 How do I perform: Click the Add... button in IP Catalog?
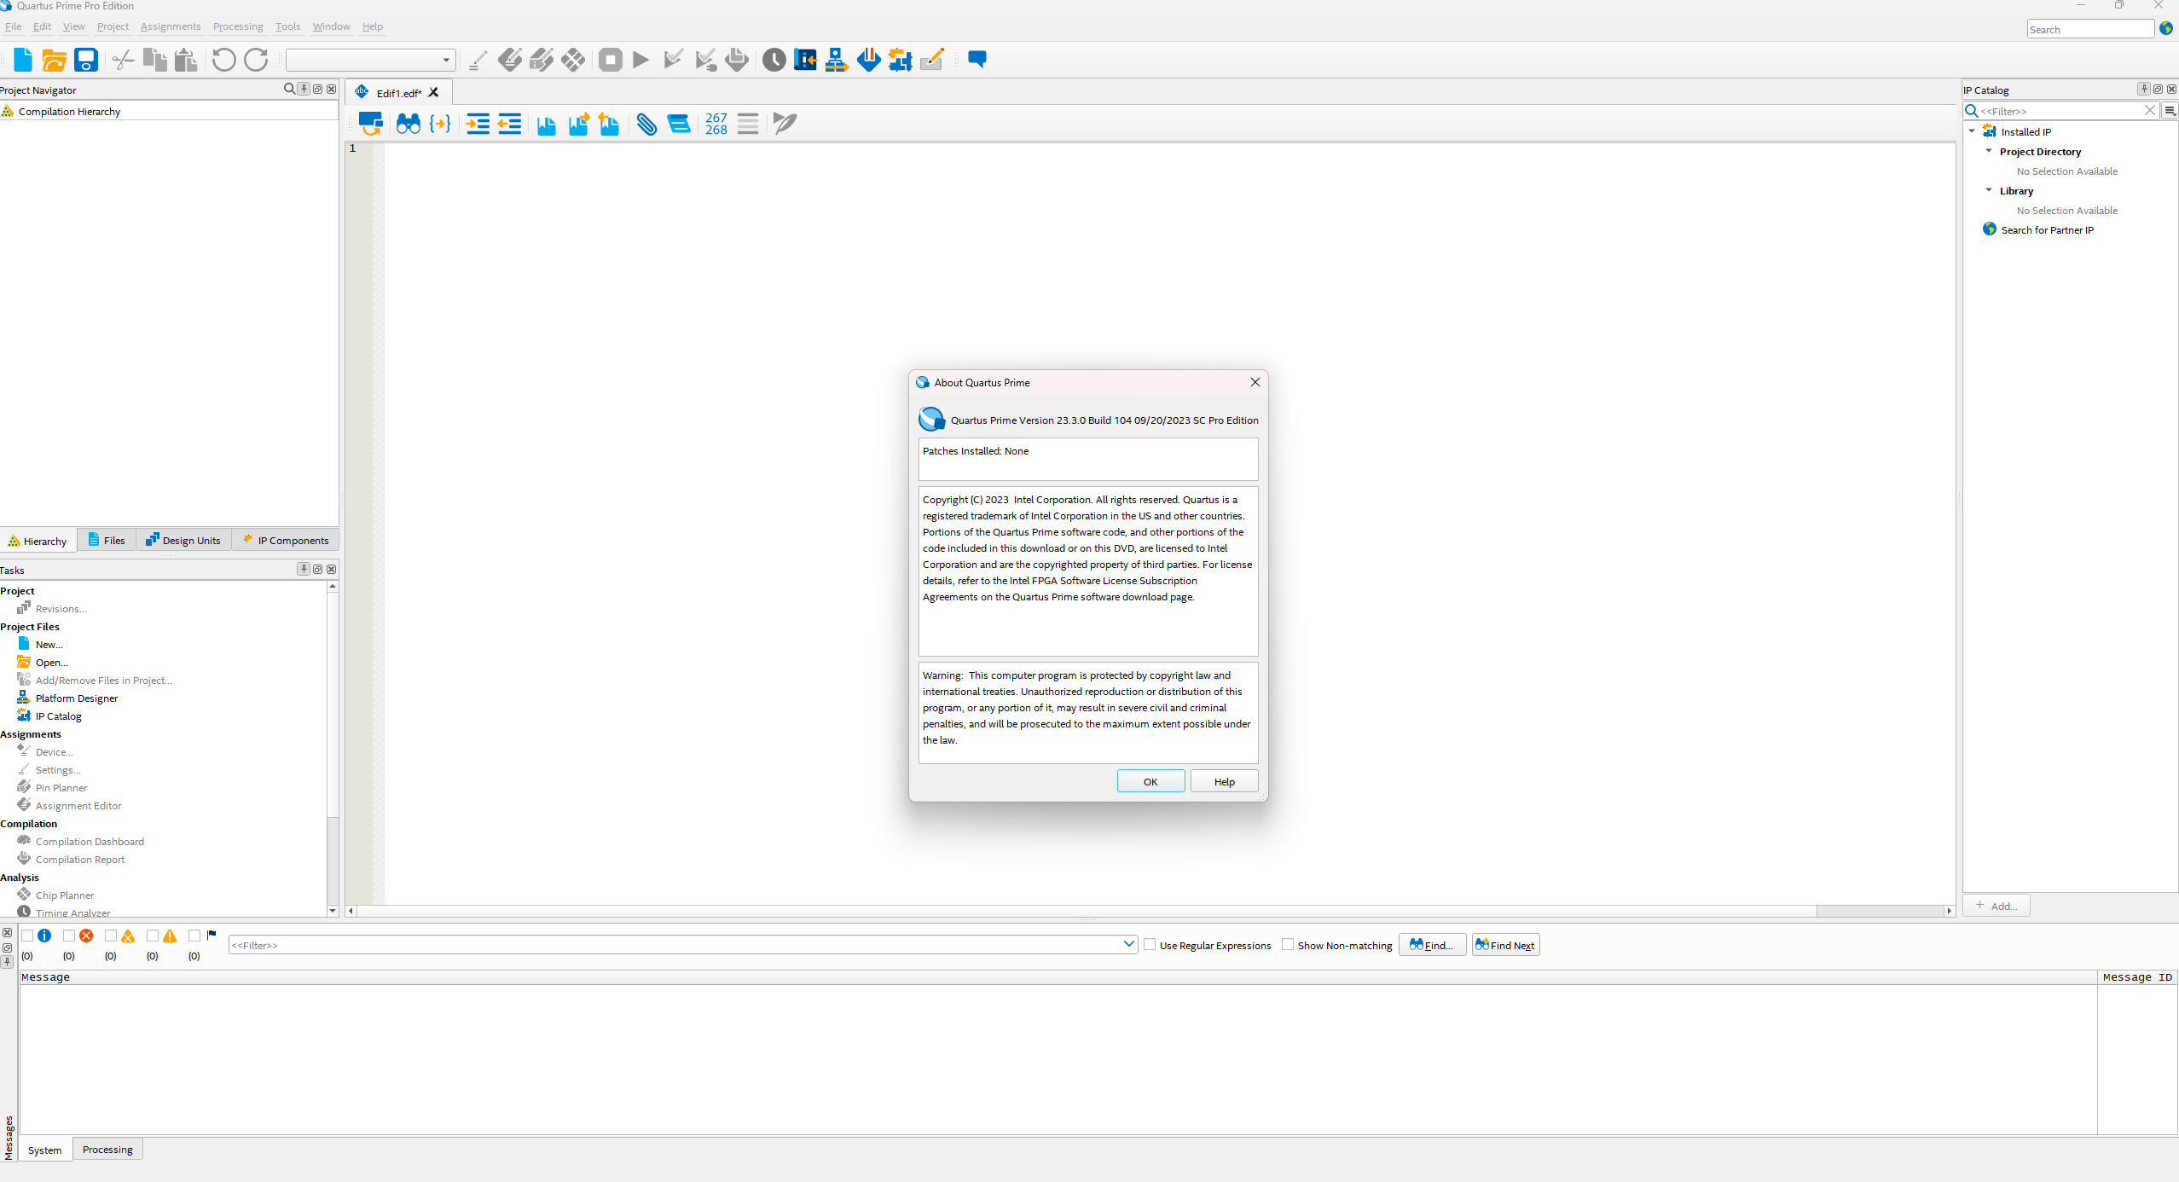1996,906
